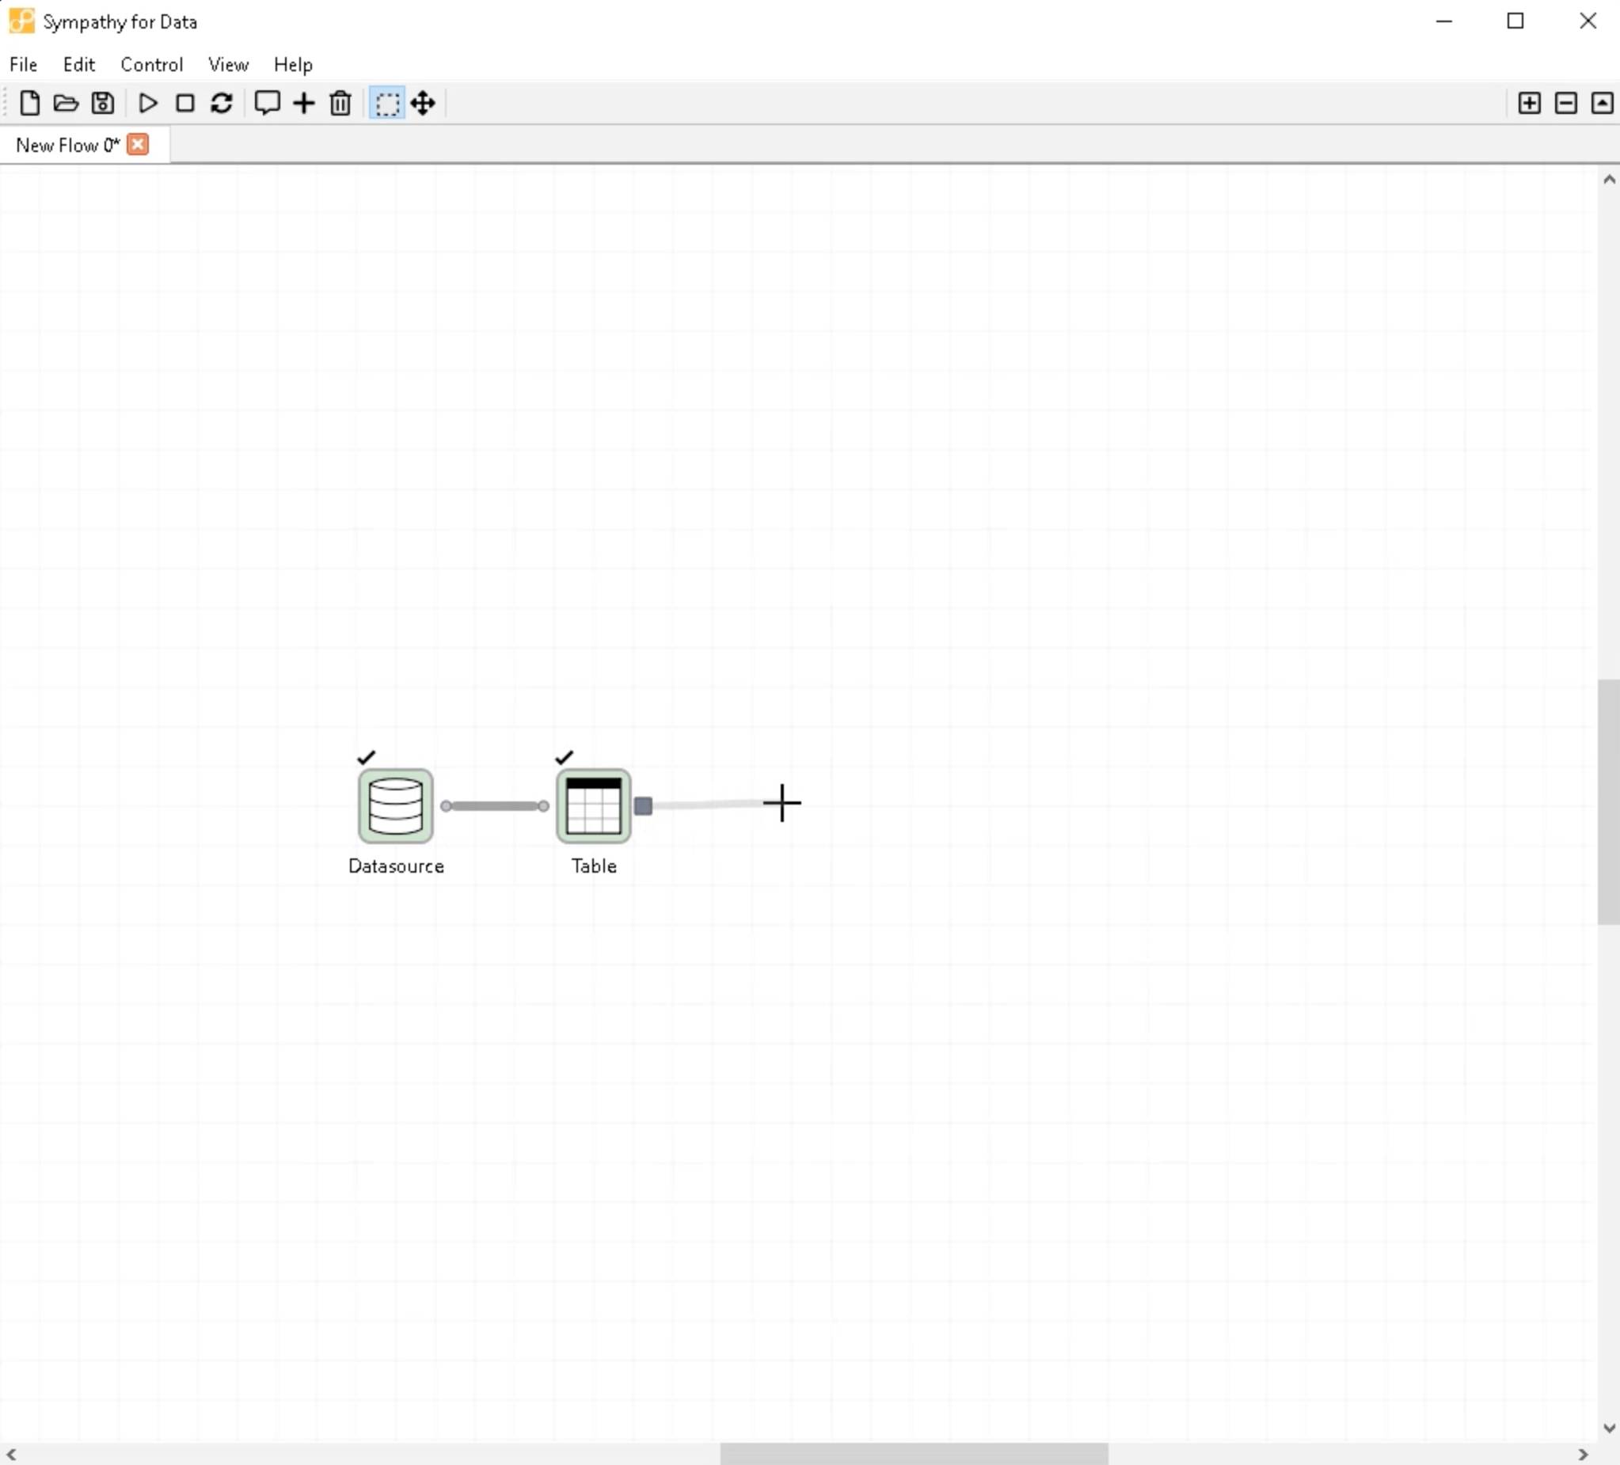Click the scroll up arrow
This screenshot has width=1620, height=1465.
[x=1609, y=180]
